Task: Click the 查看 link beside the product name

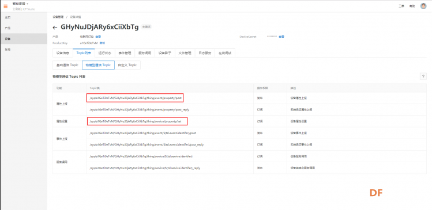Action: [x=98, y=37]
